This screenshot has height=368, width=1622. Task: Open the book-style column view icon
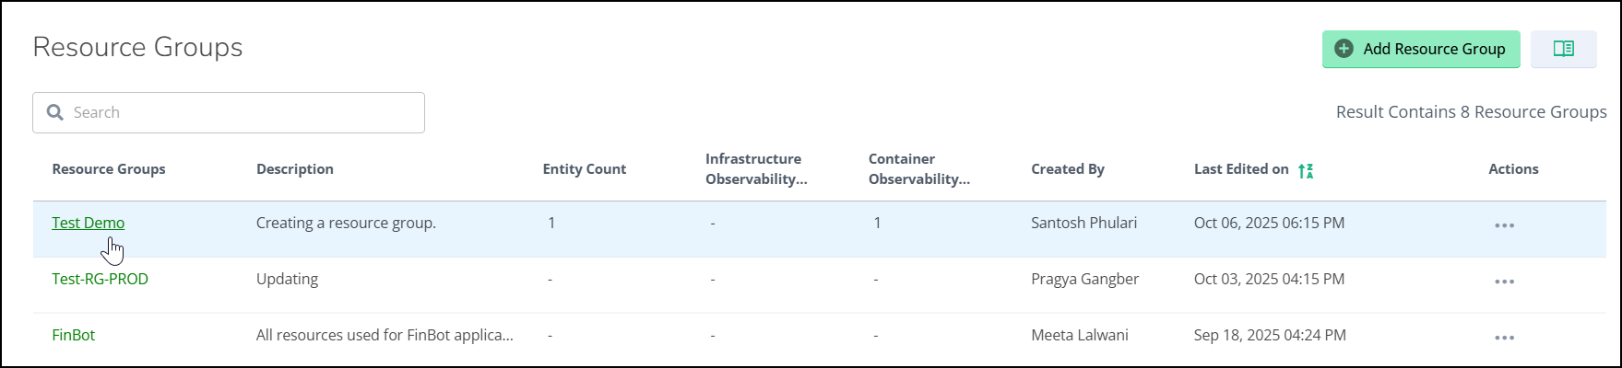point(1563,50)
